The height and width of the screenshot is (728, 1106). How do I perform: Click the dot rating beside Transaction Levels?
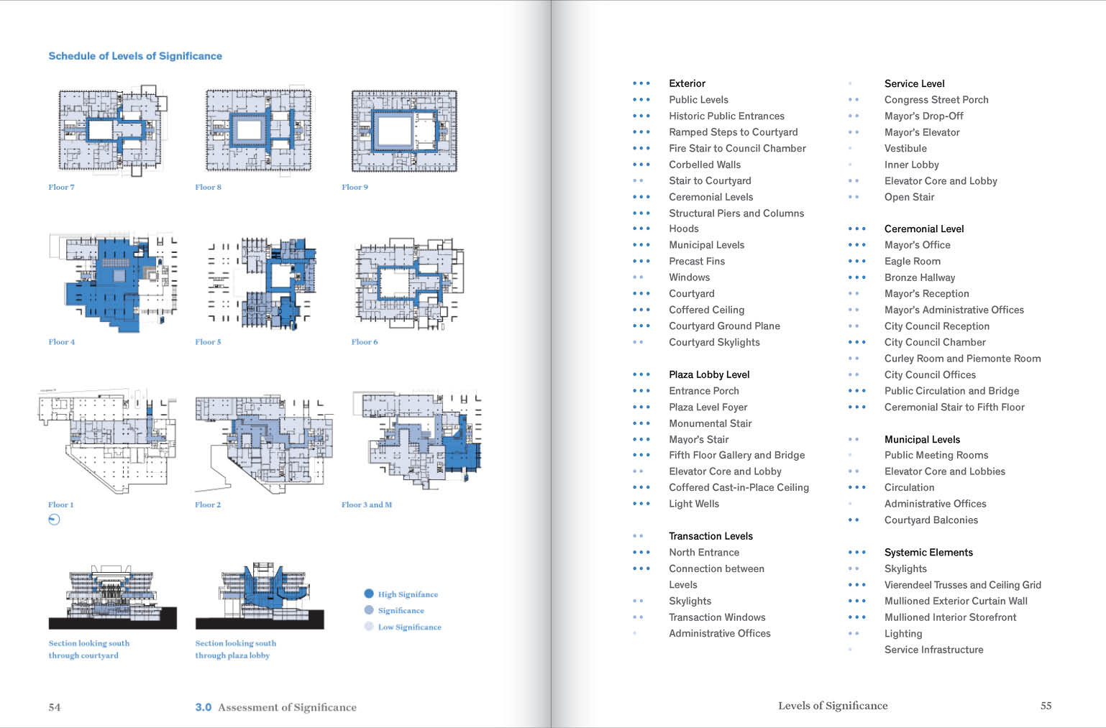pyautogui.click(x=638, y=536)
